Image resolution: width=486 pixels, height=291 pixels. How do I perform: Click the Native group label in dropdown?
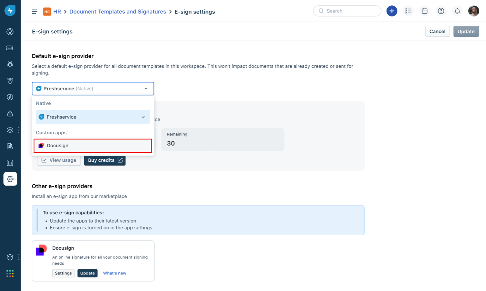[x=43, y=103]
